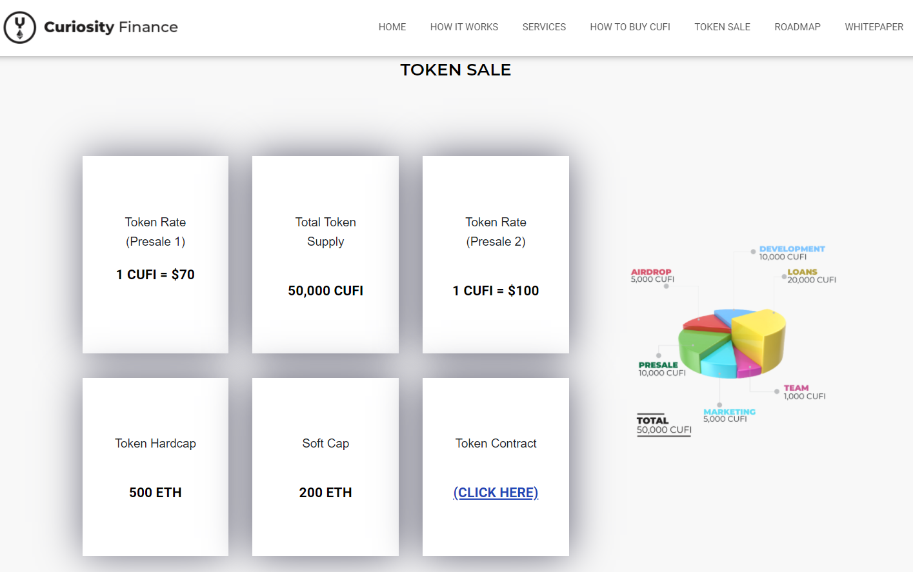Click the Curiosity Finance brand name
This screenshot has width=913, height=572.
(x=111, y=27)
